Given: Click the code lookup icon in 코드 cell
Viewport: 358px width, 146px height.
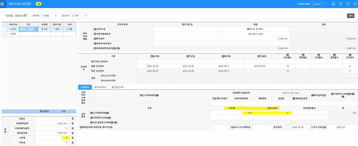Looking at the screenshot, I should 35,29.
